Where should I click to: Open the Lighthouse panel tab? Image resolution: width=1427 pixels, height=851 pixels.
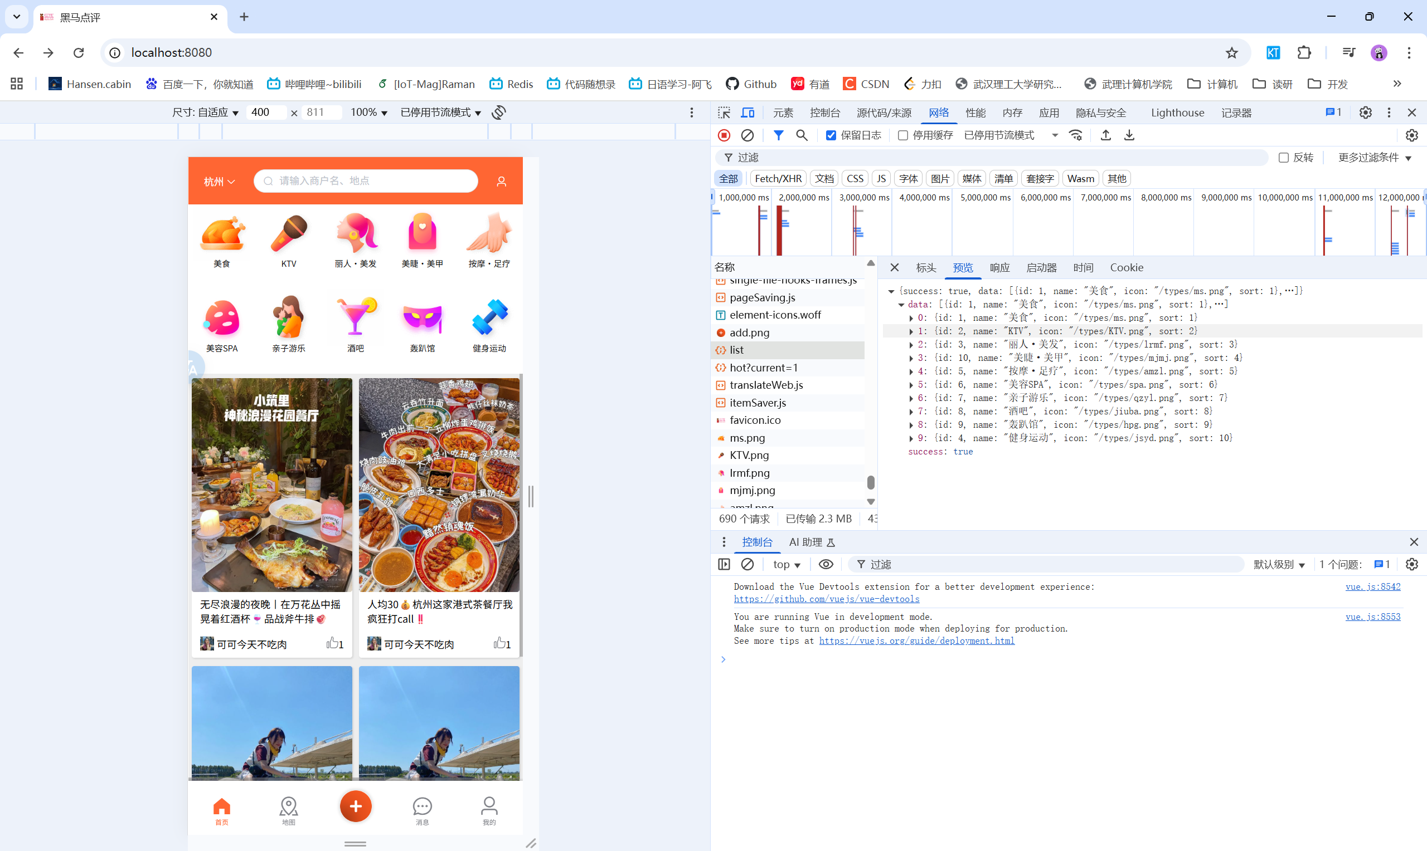[1177, 113]
